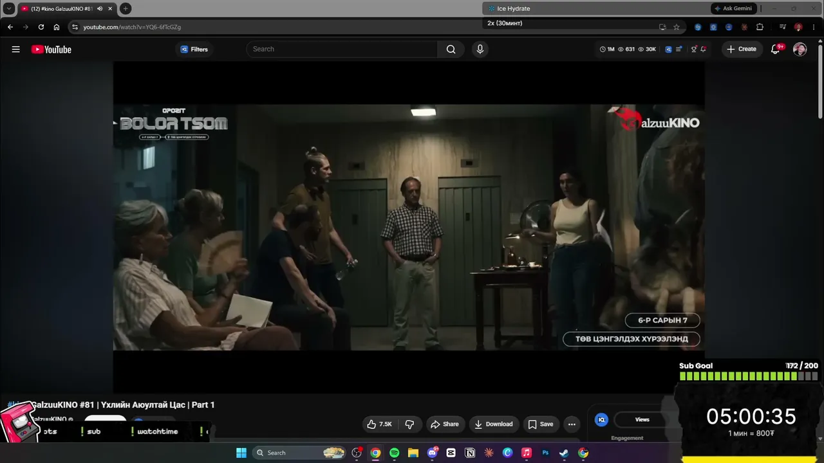Viewport: 824px width, 463px height.
Task: Open the account avatar menu
Action: click(800, 50)
